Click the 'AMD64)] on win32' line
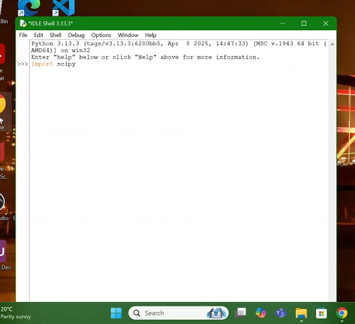 [x=60, y=50]
